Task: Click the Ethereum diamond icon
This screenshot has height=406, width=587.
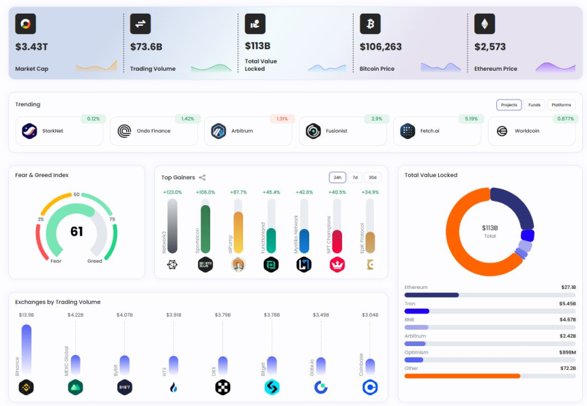Action: [485, 24]
